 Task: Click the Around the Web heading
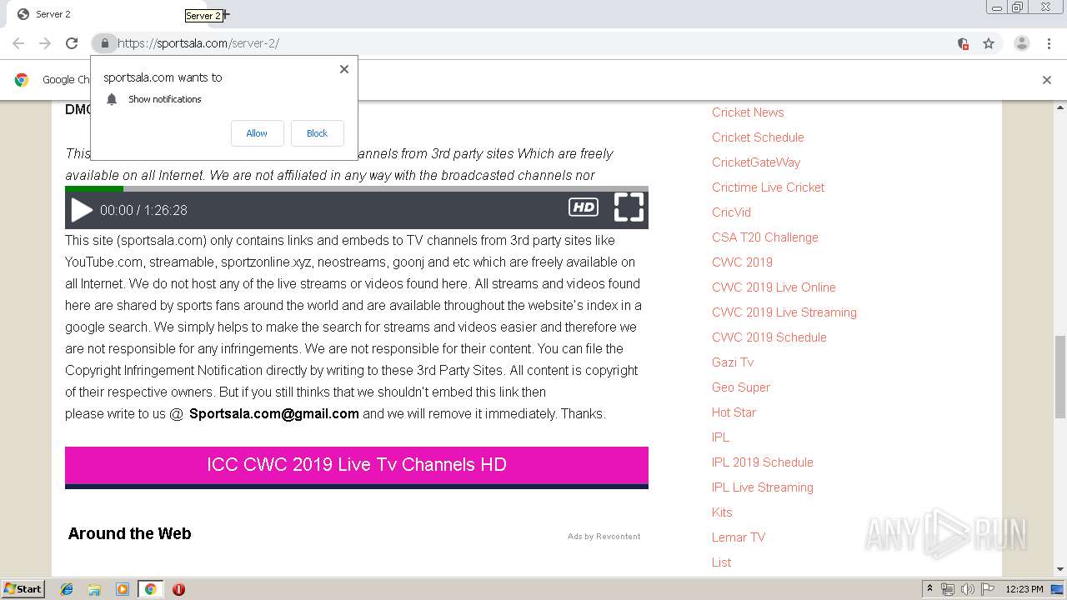point(129,534)
